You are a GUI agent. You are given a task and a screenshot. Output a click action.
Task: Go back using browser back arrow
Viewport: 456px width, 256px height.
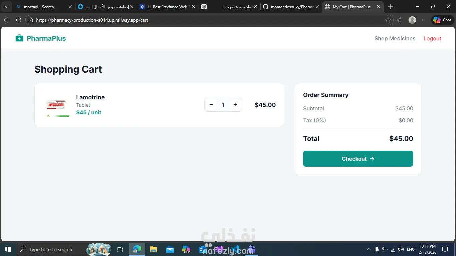(6, 20)
